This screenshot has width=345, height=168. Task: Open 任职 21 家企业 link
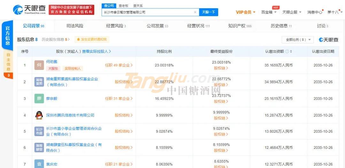119,164
